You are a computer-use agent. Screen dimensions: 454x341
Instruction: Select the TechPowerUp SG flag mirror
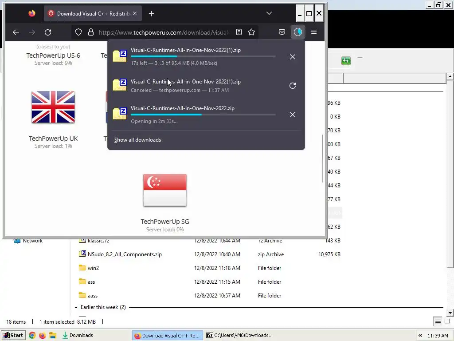[x=165, y=190]
